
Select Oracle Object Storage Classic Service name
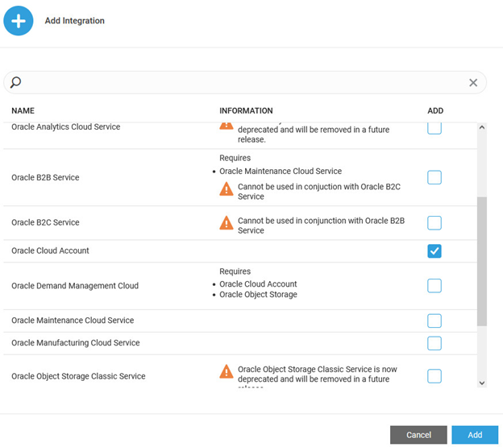pyautogui.click(x=78, y=376)
